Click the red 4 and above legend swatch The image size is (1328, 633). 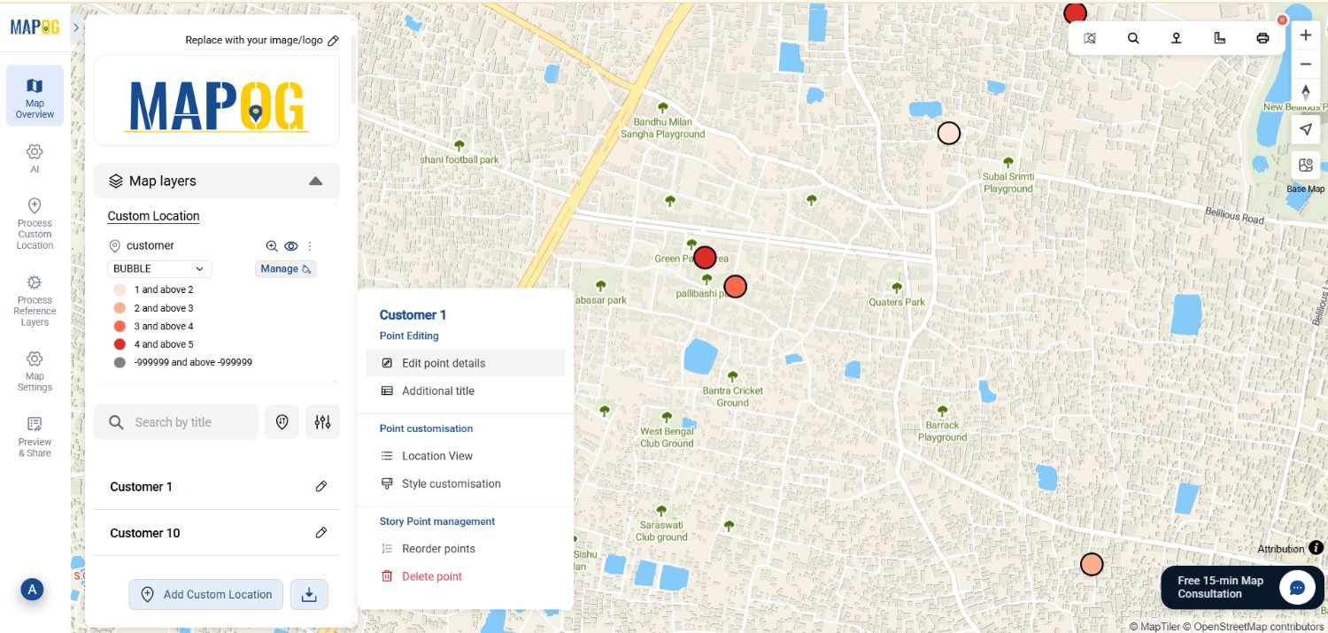(120, 344)
